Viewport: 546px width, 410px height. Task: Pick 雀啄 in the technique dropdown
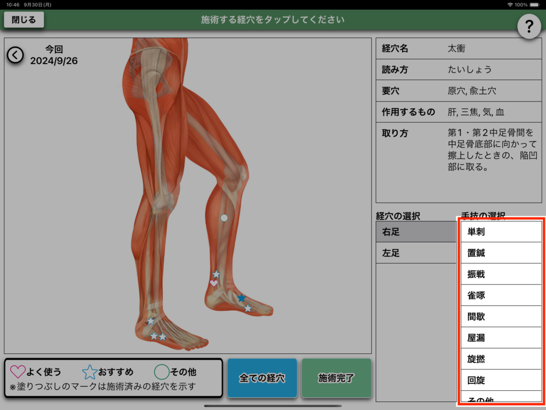500,295
